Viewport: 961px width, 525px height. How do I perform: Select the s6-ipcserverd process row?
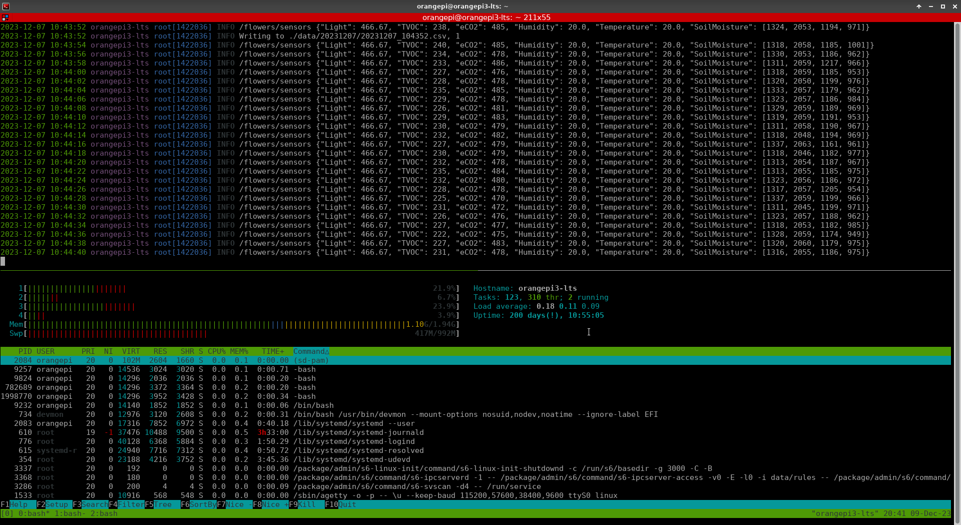tap(475, 477)
